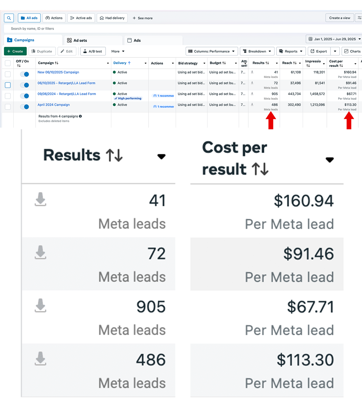Click sort arrows under Impressions header in table

[308, 66]
